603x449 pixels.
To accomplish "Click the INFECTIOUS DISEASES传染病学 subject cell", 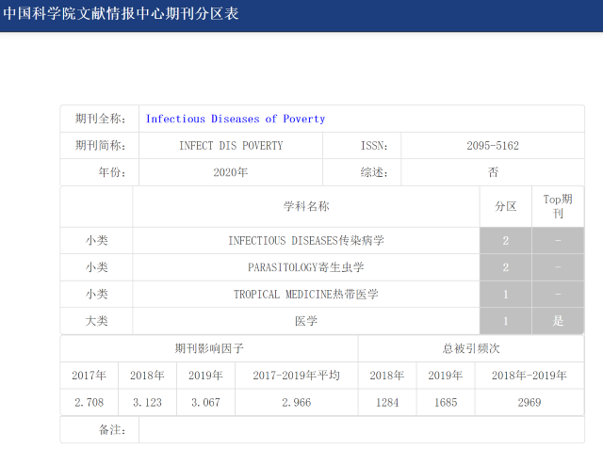I will tap(306, 241).
